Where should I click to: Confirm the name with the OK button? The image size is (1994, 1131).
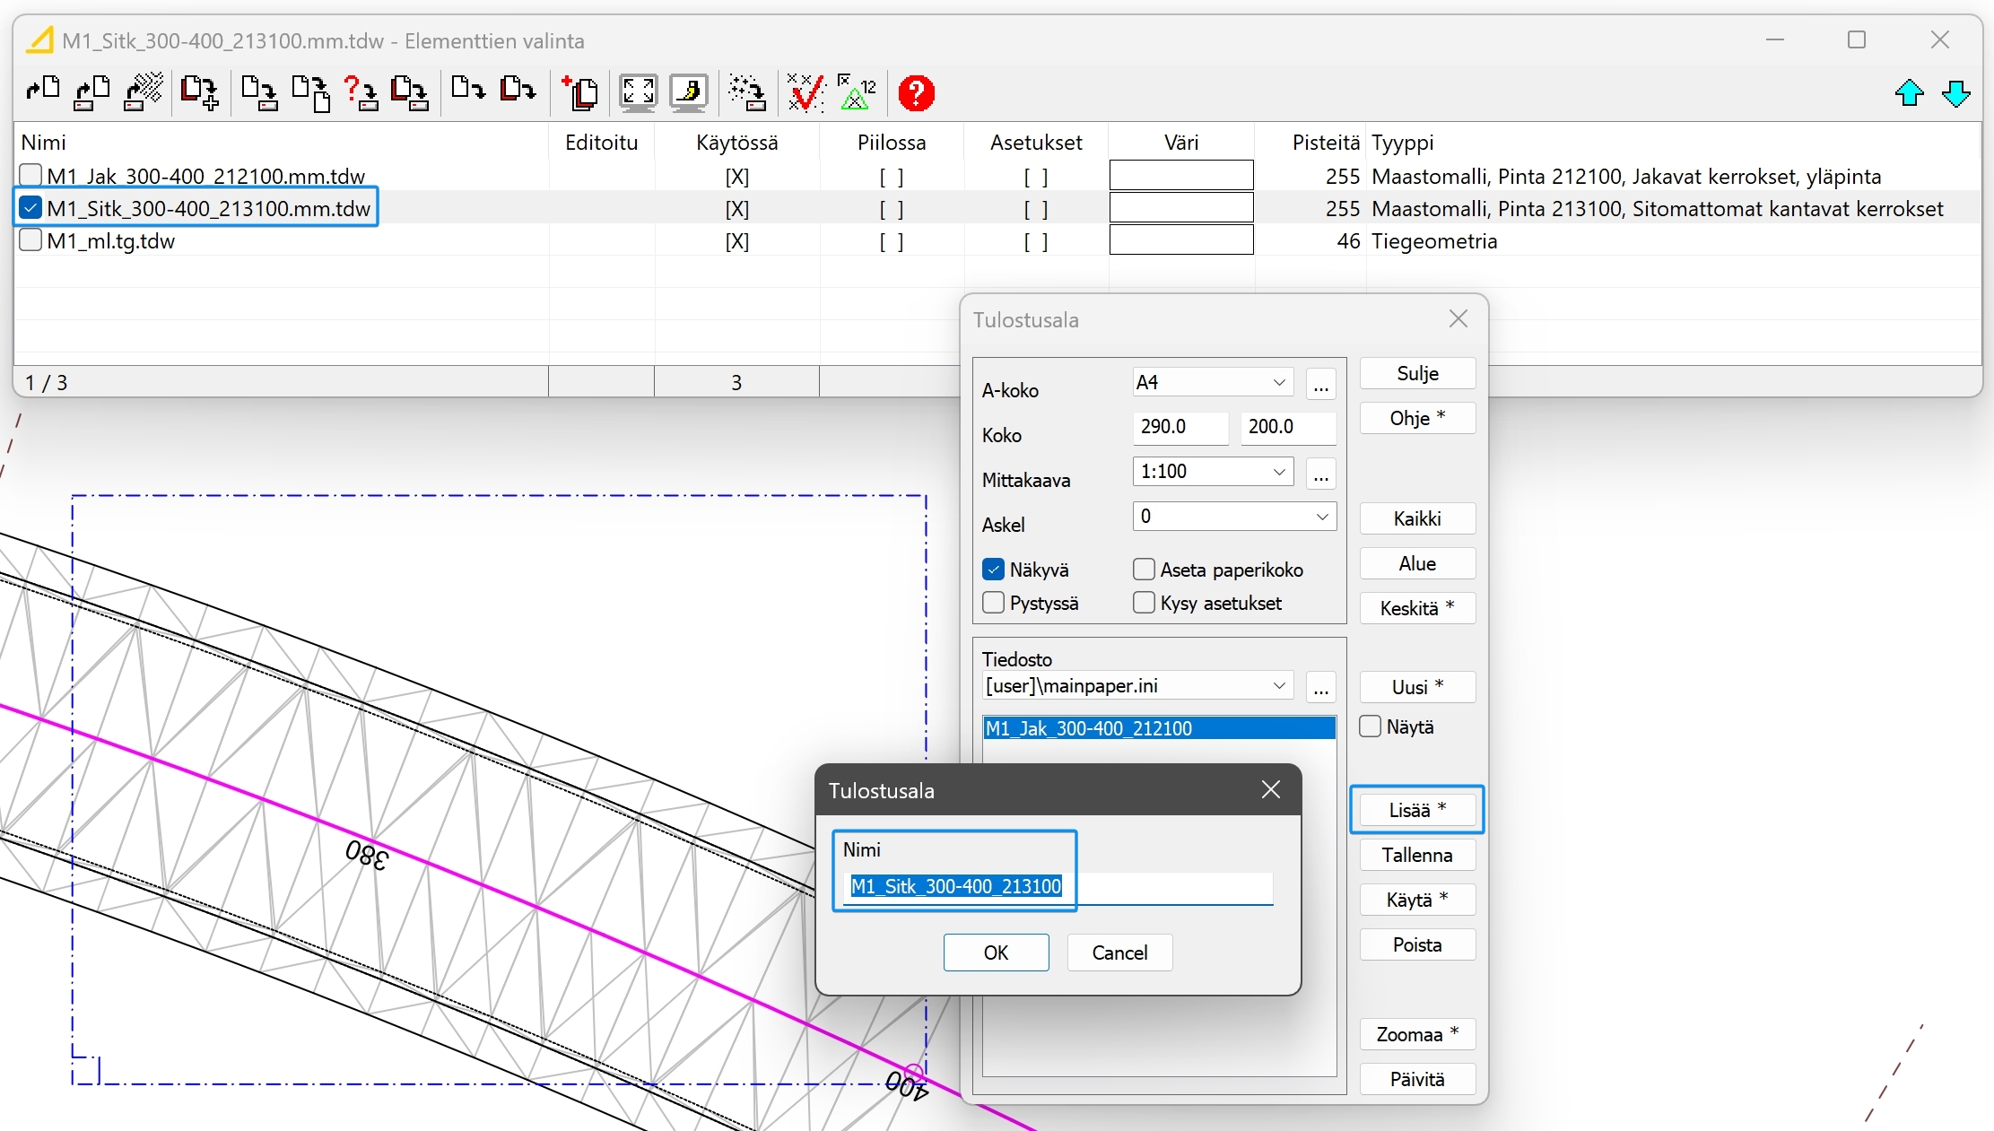pyautogui.click(x=996, y=953)
